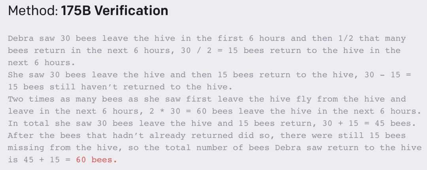Click "After the bees" at the line start
Image resolution: width=427 pixels, height=170 pixels.
pos(39,136)
